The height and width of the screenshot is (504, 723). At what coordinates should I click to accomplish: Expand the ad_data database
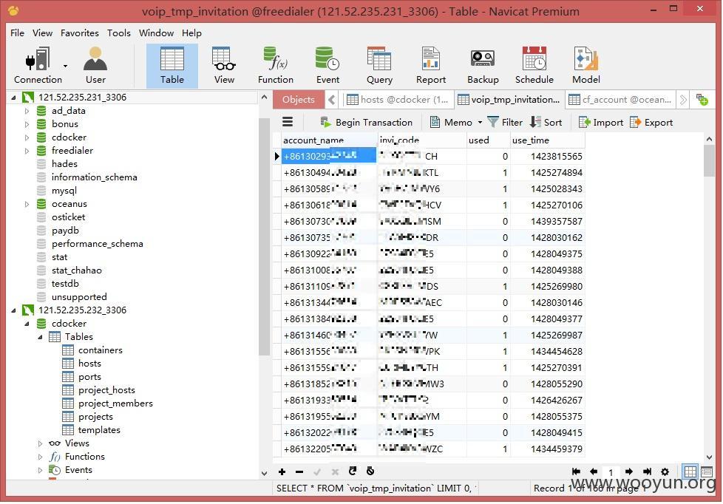(27, 111)
